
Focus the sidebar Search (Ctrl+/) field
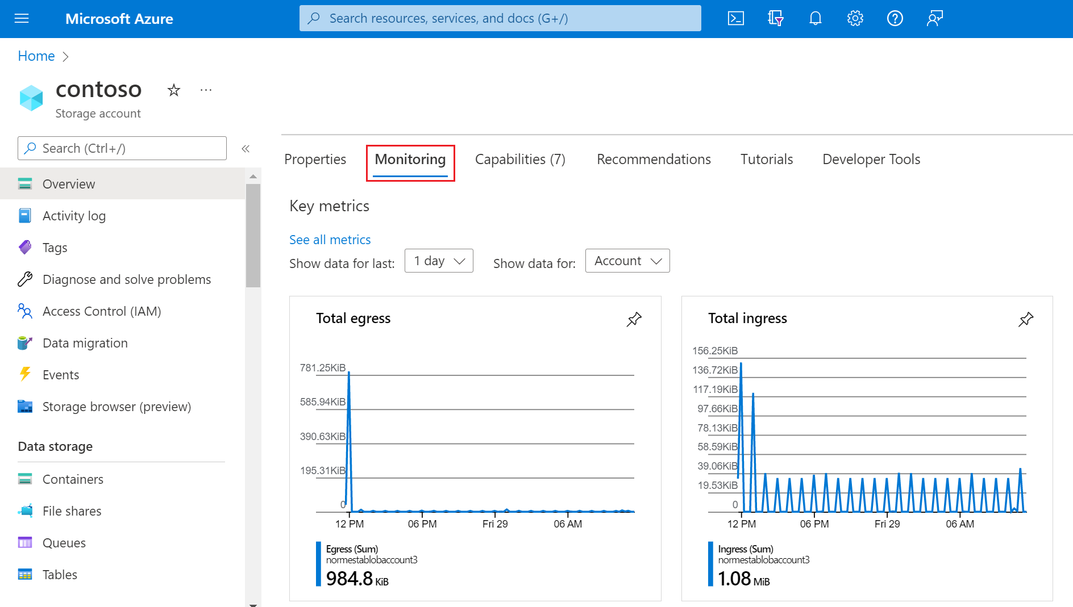point(122,148)
